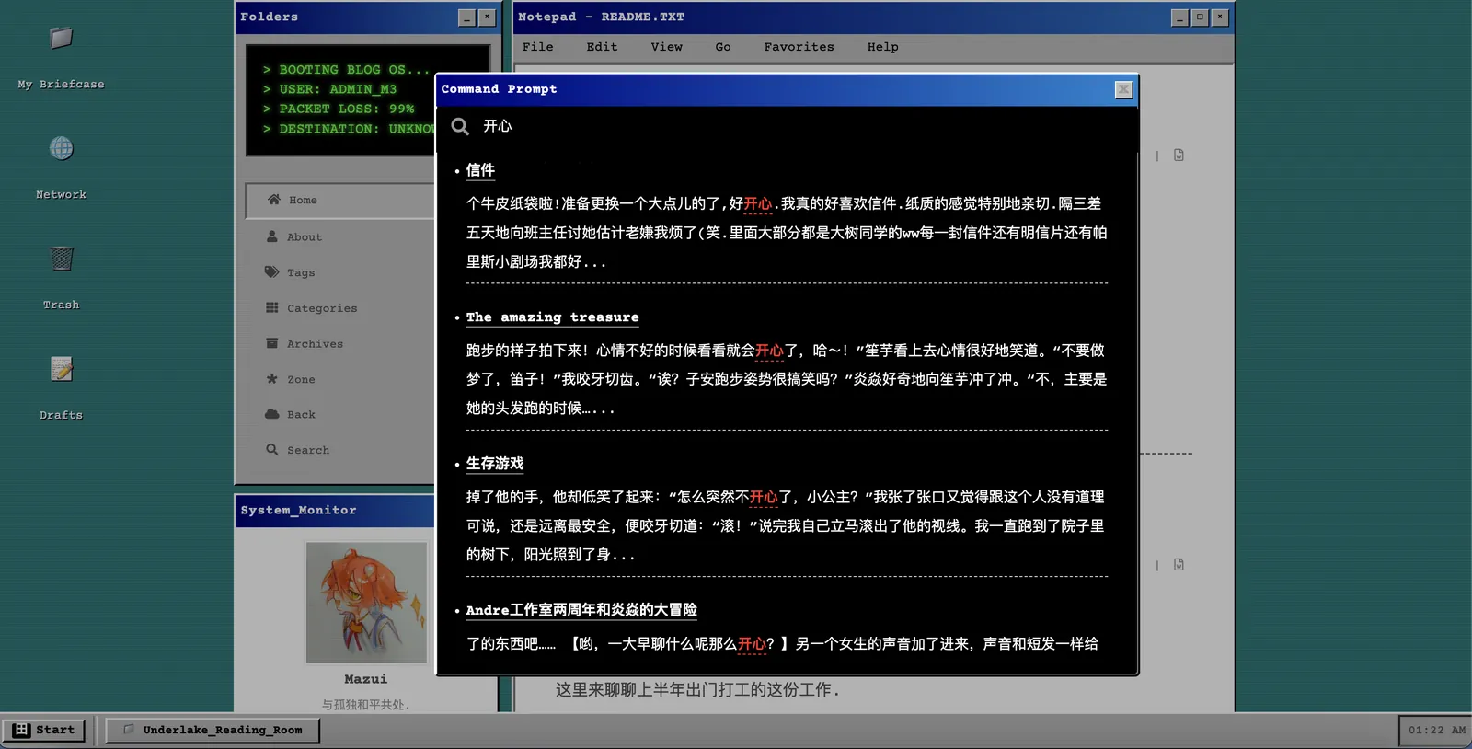Select Underlake_Reading_Room taskbar item
This screenshot has width=1472, height=749.
(213, 731)
